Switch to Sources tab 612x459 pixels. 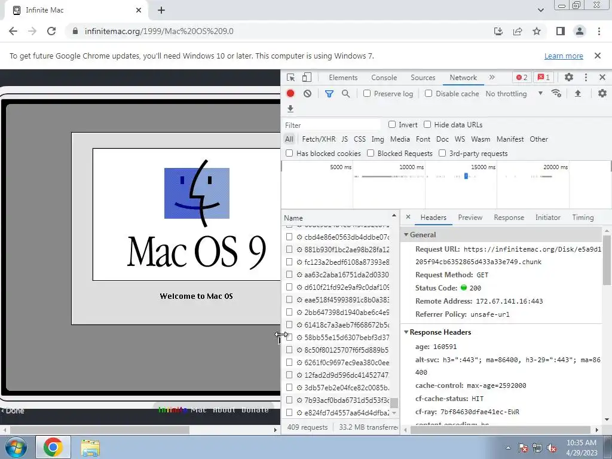[423, 77]
